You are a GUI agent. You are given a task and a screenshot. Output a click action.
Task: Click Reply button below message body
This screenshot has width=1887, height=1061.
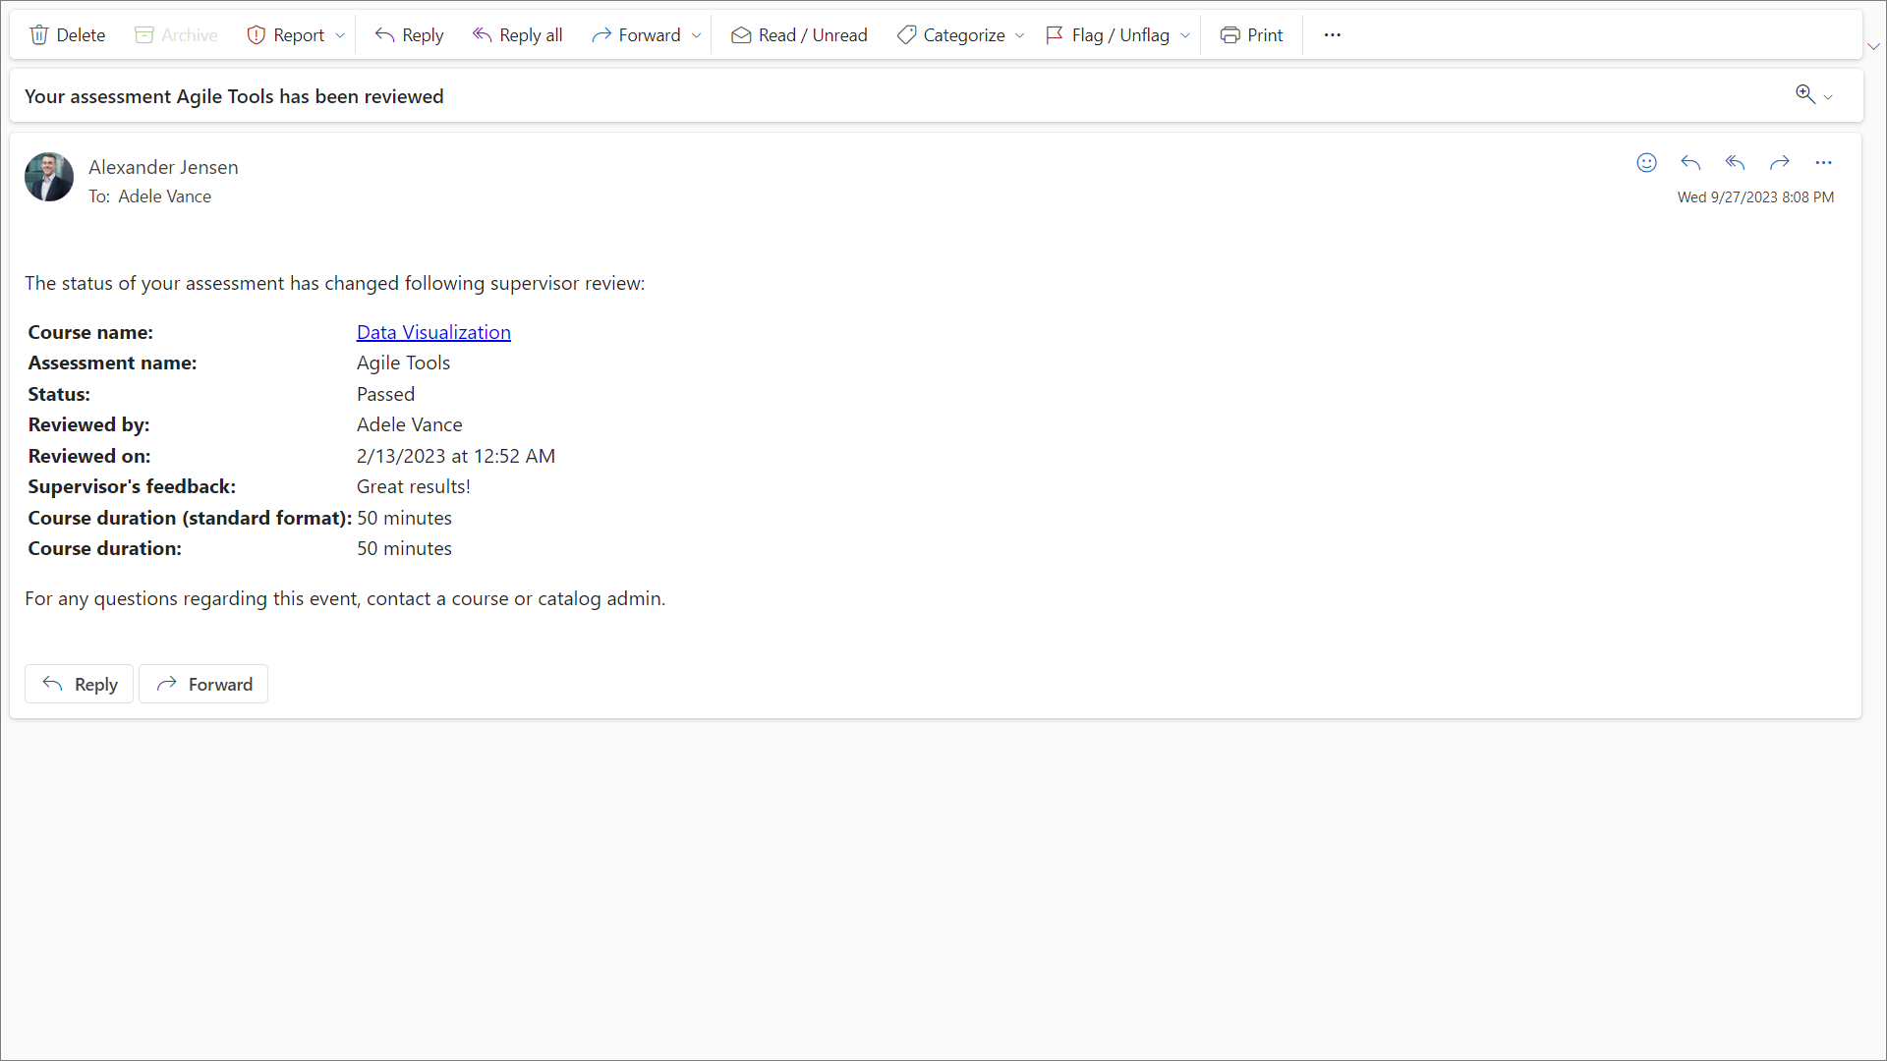80,684
